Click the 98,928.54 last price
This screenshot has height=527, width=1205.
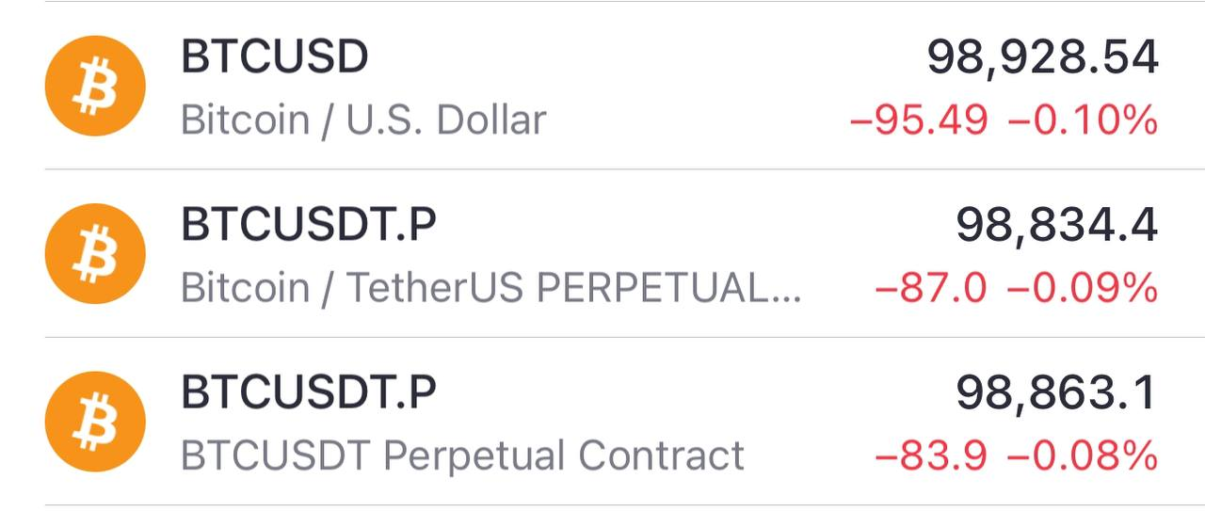[x=1042, y=58]
